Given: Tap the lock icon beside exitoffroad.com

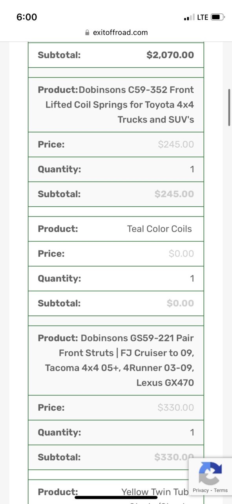Looking at the screenshot, I should click(87, 33).
